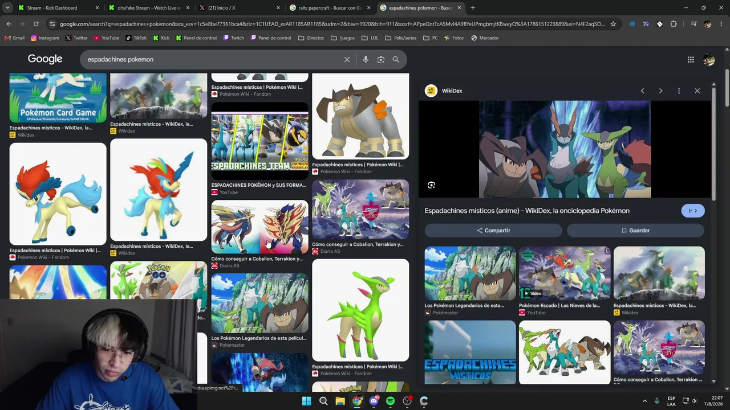Go back to the previous page
730x410 pixels.
pyautogui.click(x=9, y=24)
